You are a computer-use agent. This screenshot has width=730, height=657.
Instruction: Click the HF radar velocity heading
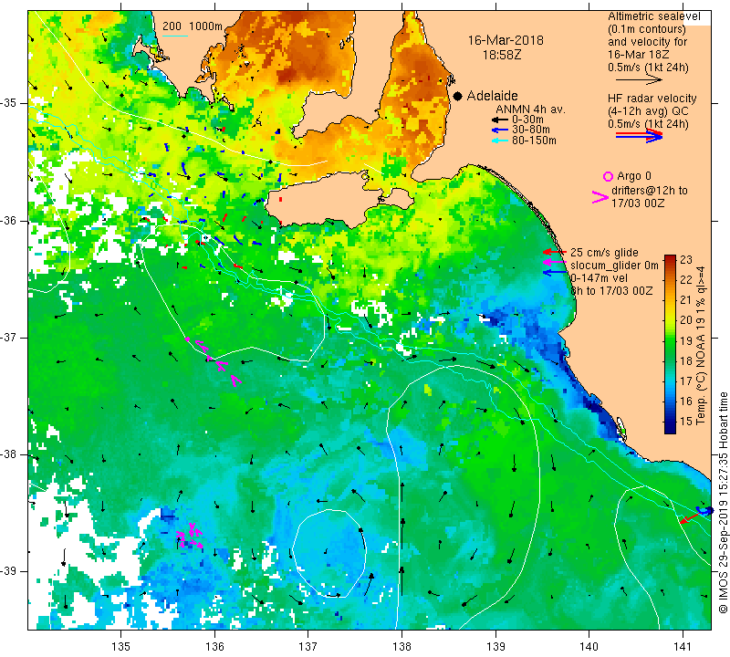point(652,99)
